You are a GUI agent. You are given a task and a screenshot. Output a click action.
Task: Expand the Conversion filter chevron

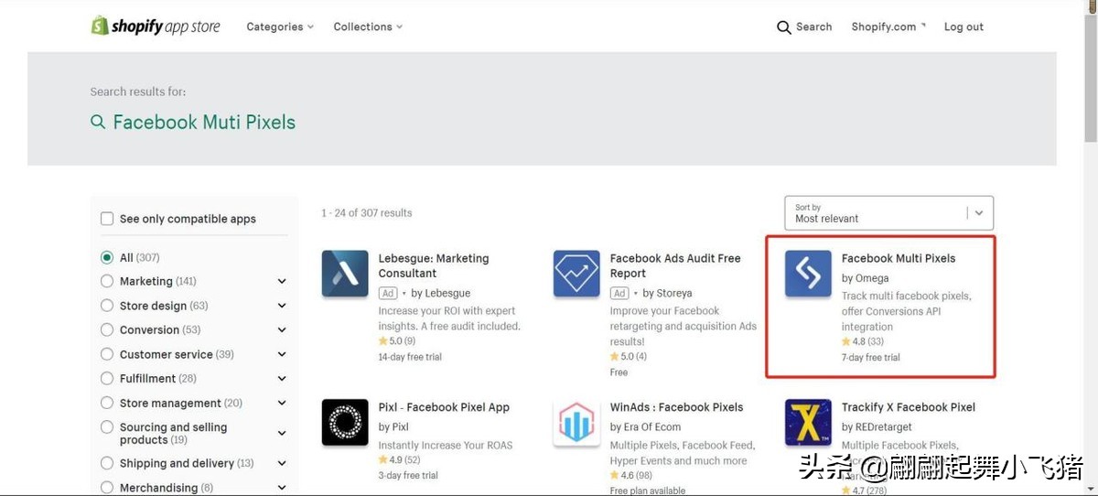[x=282, y=330]
